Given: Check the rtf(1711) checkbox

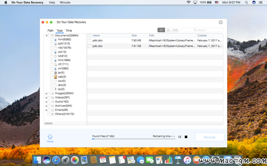Looking at the screenshot, I should coord(52,65).
